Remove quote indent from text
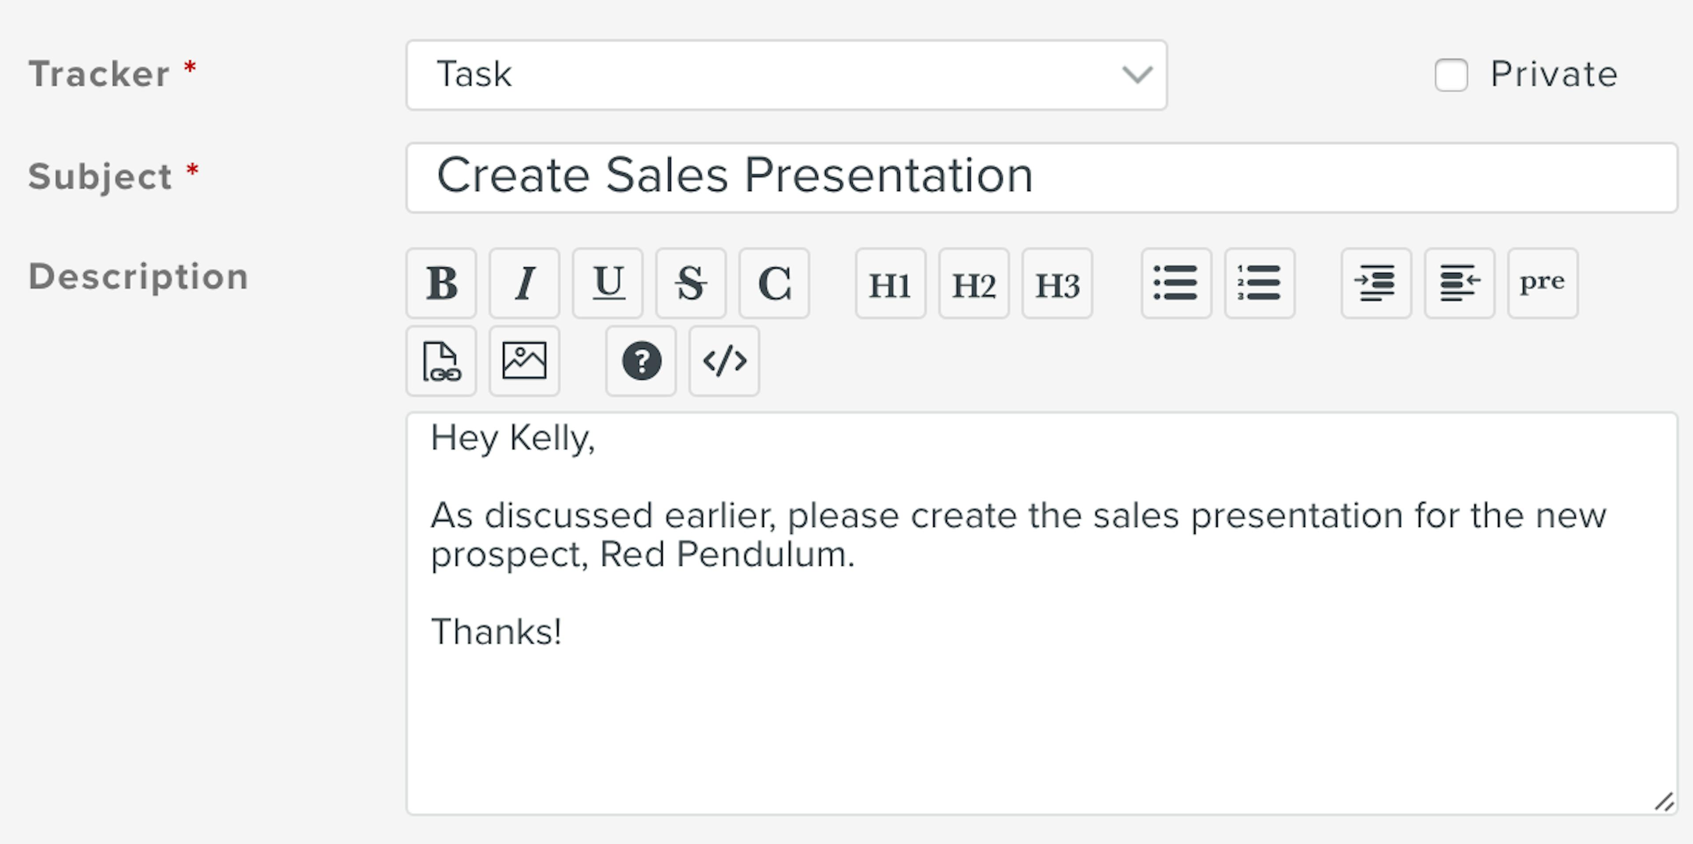Image resolution: width=1693 pixels, height=844 pixels. (x=1459, y=283)
